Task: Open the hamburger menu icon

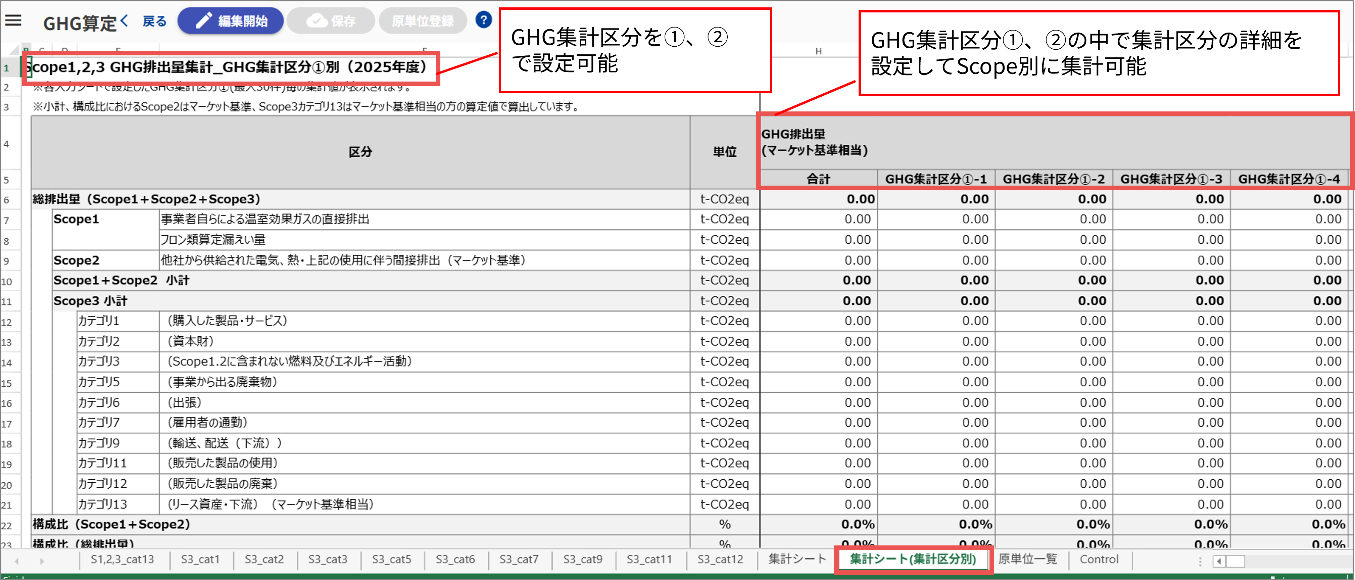Action: [x=13, y=20]
